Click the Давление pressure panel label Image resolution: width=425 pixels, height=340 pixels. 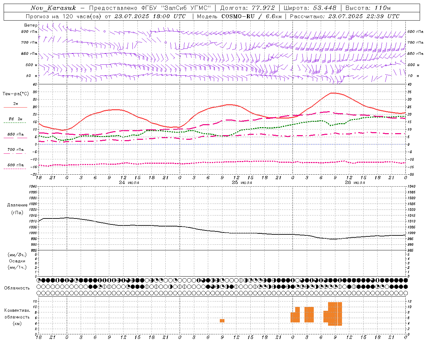pos(17,205)
